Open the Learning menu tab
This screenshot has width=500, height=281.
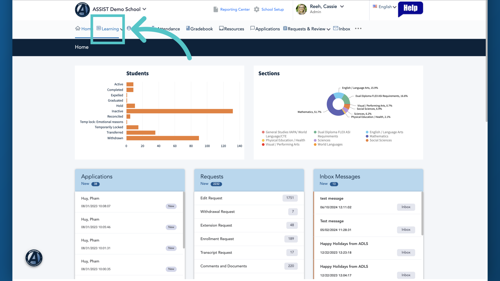point(110,29)
